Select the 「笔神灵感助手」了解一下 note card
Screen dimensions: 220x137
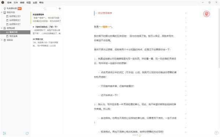coord(47,30)
